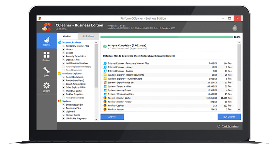Screen dimensions: 274x144
Task: Click the CCleaner logo in header
Action: pyautogui.click(x=46, y=26)
